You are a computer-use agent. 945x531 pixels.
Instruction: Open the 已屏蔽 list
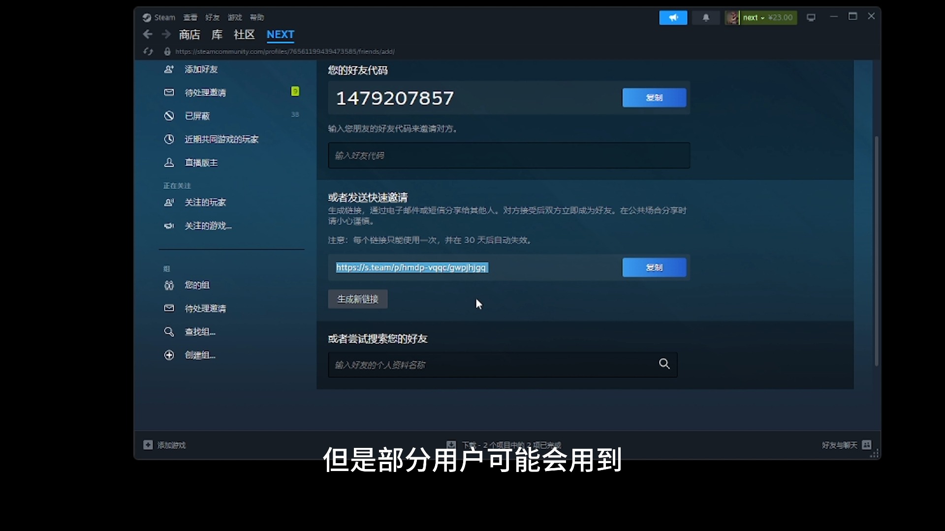197,116
